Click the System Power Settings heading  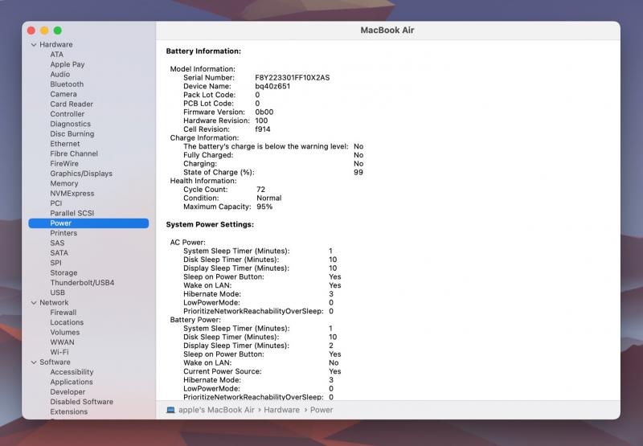[x=210, y=225]
